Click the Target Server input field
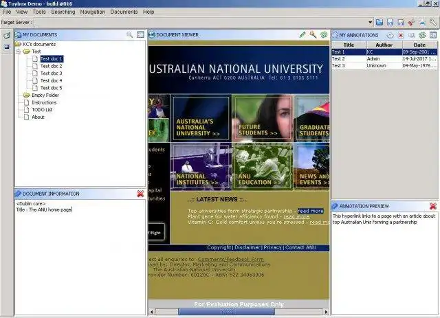Viewport: 440px width, 318px height. pos(200,22)
